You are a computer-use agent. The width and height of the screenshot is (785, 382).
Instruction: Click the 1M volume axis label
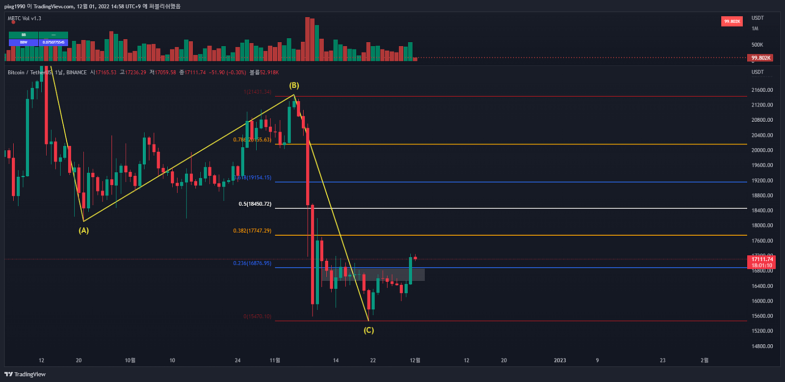[755, 28]
